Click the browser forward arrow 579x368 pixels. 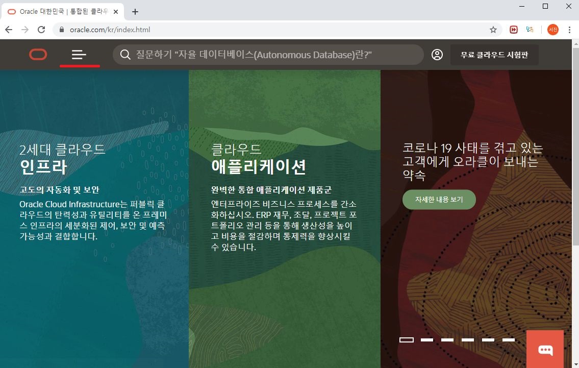24,30
